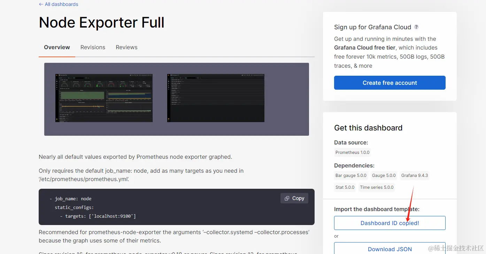Select the Prometheus 1.0.0 data source tag
Viewport: 486px width, 254px height.
click(352, 152)
